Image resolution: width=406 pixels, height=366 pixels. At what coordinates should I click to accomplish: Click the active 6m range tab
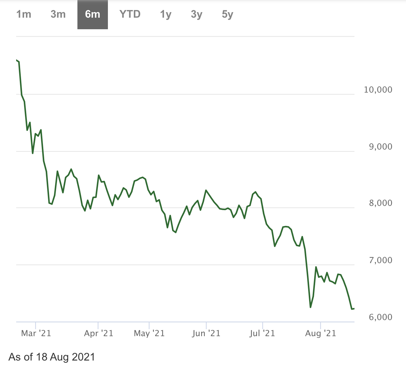click(x=93, y=14)
